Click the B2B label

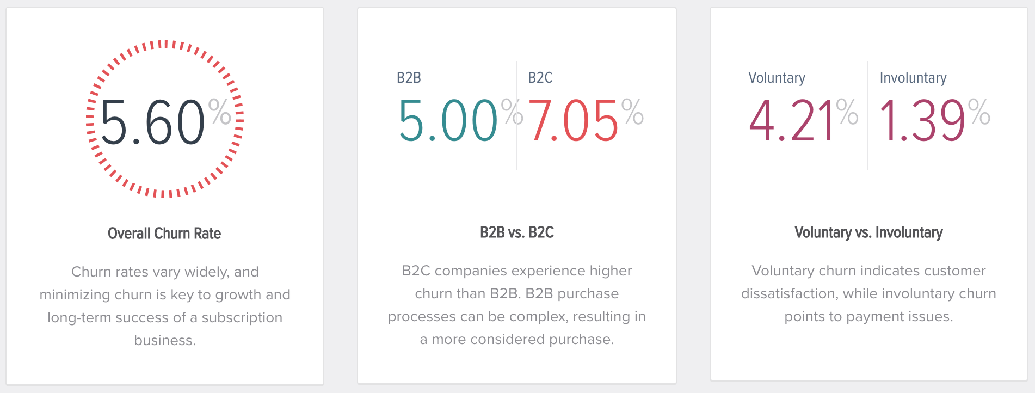[409, 78]
